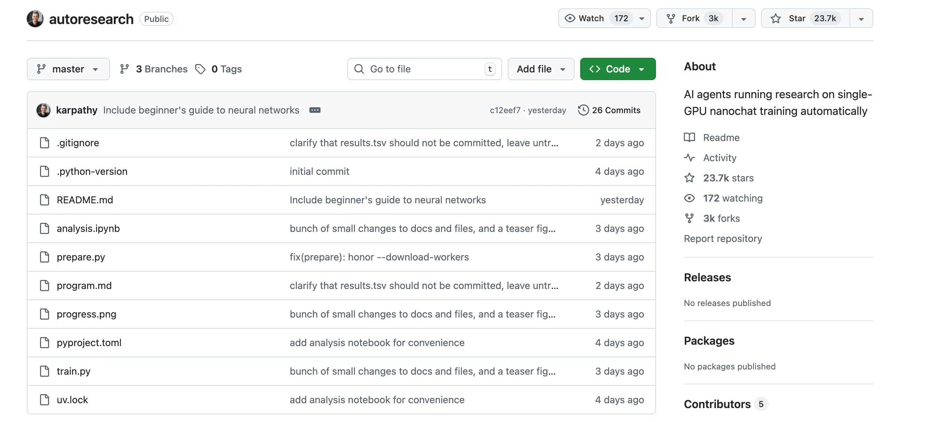Open the Releases heading

[707, 277]
